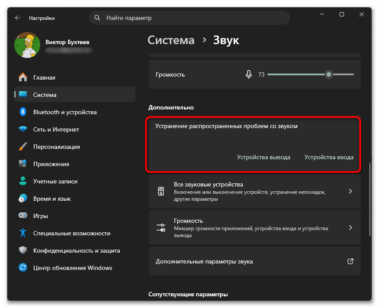This screenshot has width=379, height=308.
Task: Click the microphone volume value 73
Action: (261, 74)
